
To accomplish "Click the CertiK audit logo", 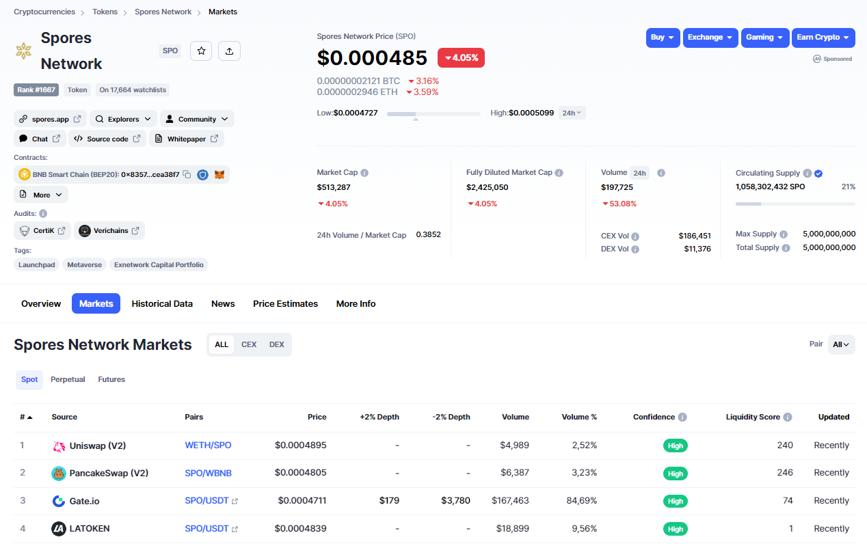I will click(25, 231).
